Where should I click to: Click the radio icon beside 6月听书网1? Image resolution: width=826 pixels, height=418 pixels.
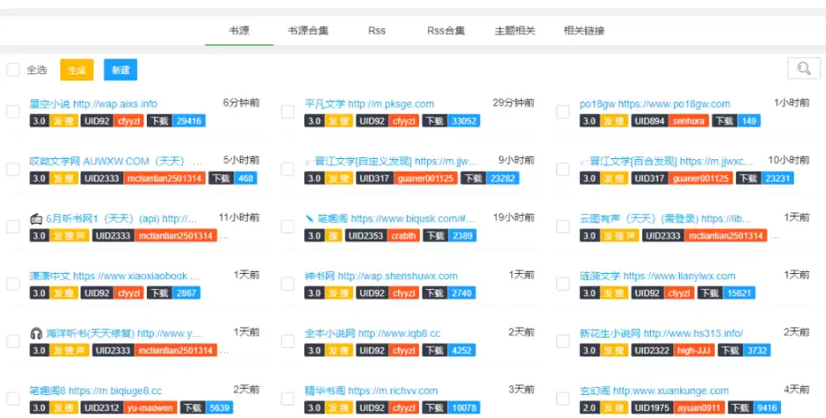[x=36, y=218]
